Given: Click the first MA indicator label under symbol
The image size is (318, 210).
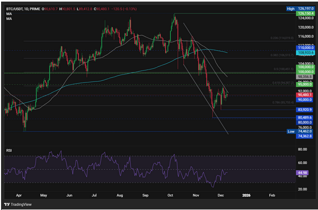Looking at the screenshot, I should coord(9,14).
